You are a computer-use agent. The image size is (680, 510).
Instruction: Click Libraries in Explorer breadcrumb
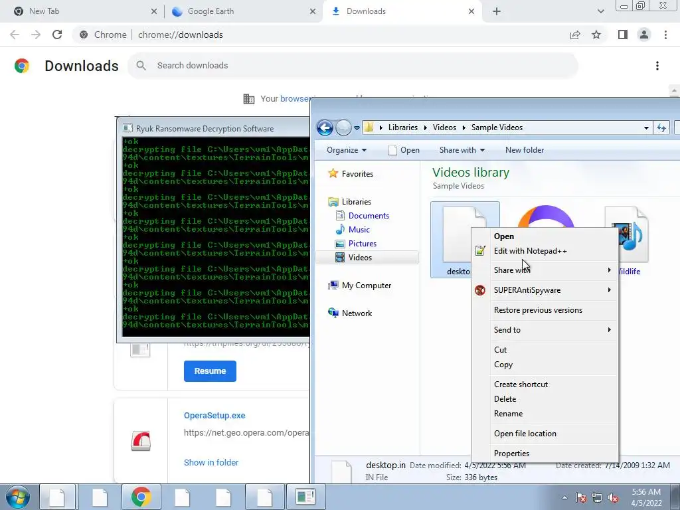tap(403, 127)
